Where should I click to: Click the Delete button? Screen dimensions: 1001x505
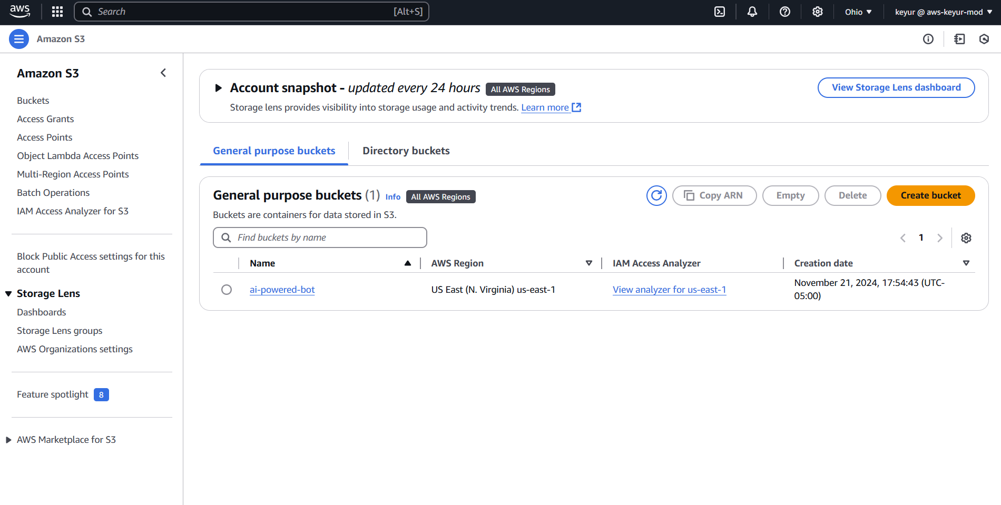point(853,195)
